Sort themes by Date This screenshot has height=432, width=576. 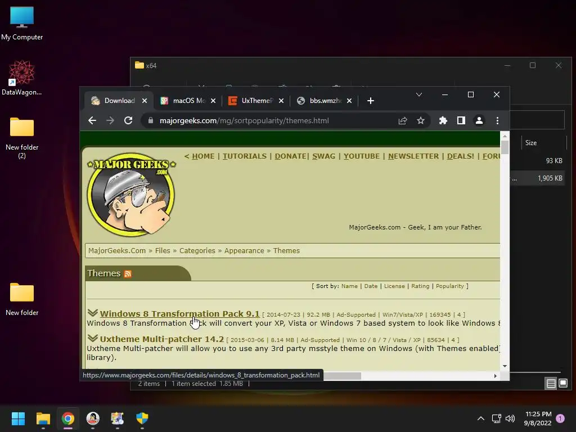coord(371,286)
